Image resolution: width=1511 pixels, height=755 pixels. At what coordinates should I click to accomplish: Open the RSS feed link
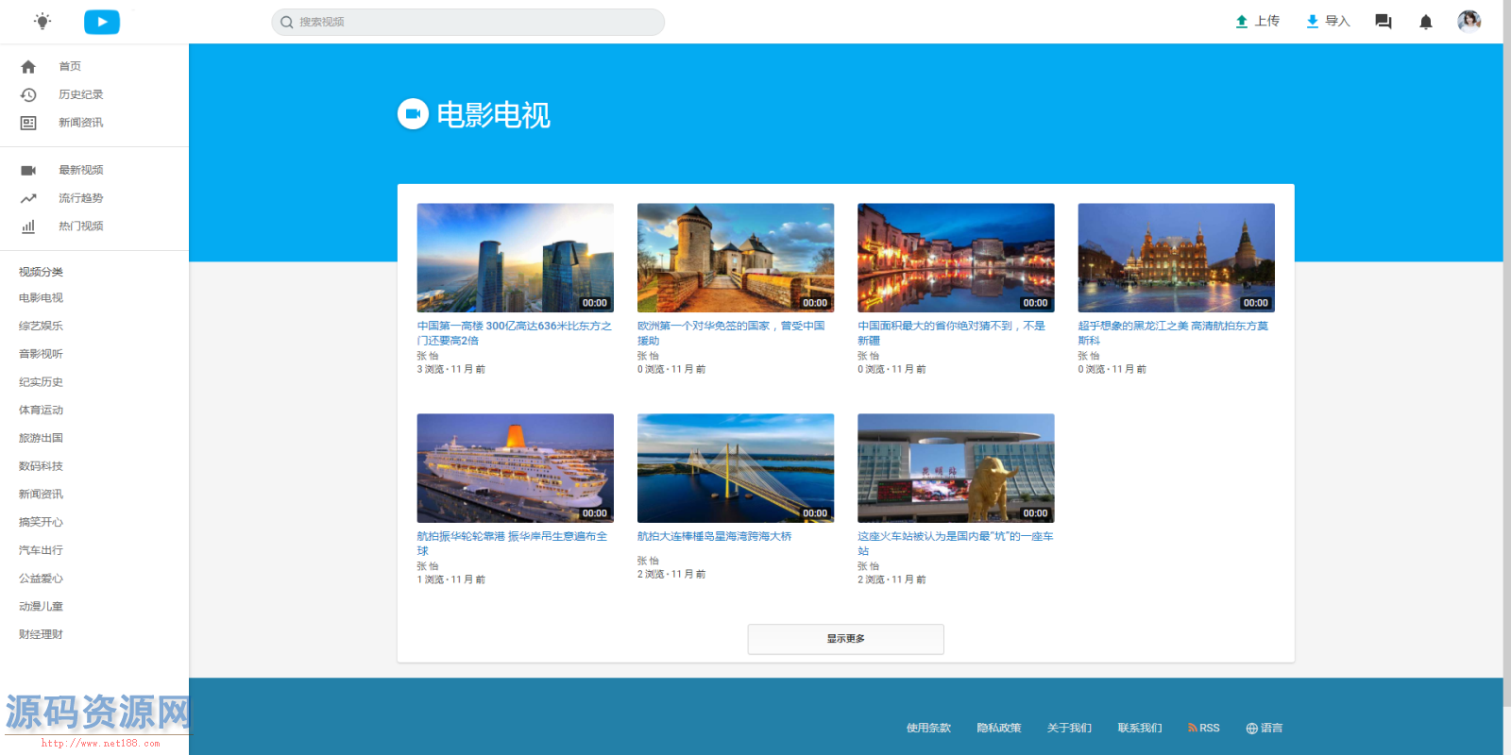point(1204,728)
